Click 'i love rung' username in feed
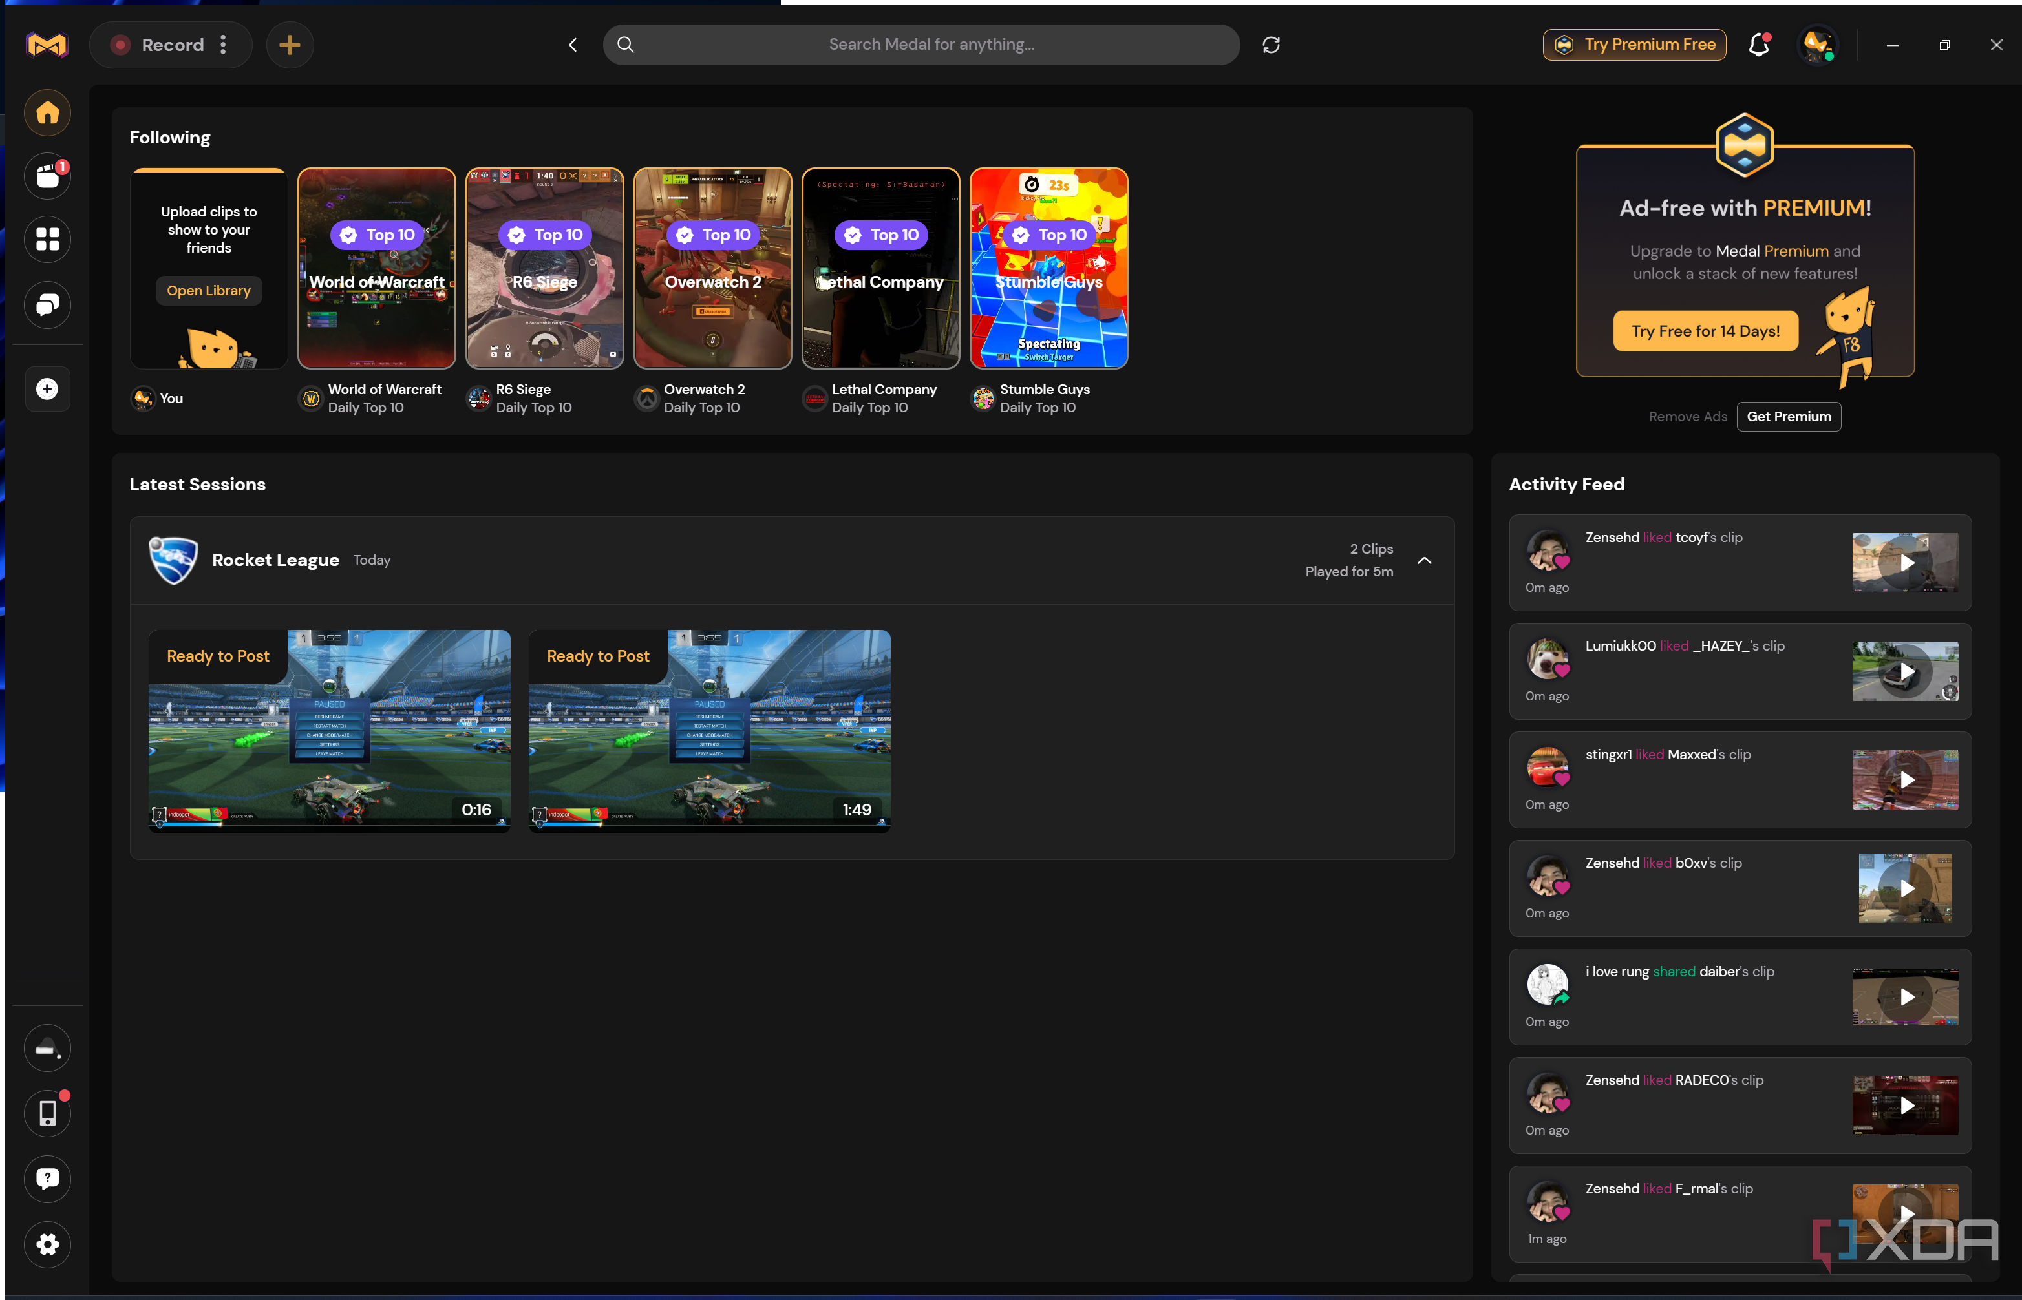2022x1300 pixels. (x=1617, y=972)
